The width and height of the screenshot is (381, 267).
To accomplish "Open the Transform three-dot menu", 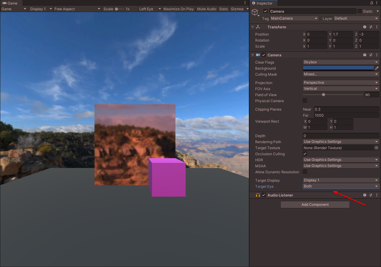I will pos(376,27).
